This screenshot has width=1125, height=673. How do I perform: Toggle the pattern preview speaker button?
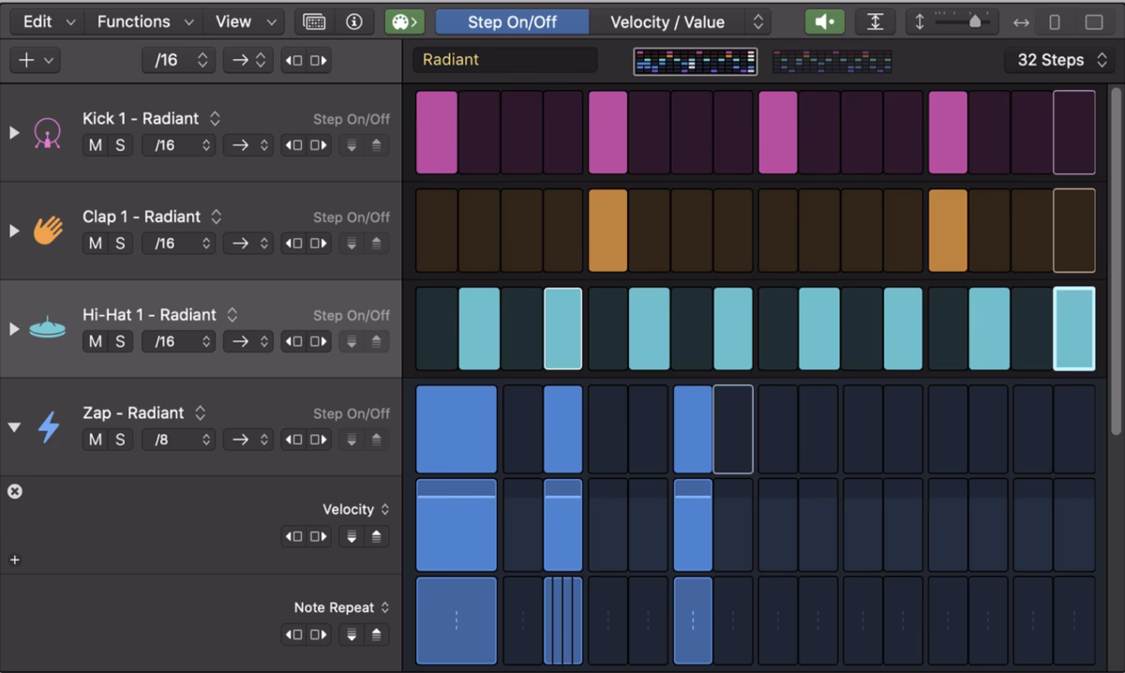pos(824,22)
